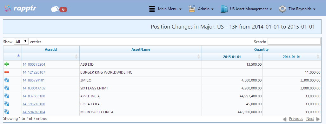Screen dimensions: 326x124
Task: Open asset link 14_88579Y101
Action: pyautogui.click(x=33, y=80)
